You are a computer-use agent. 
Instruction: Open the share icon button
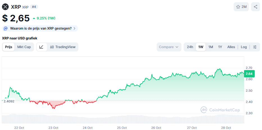[x=255, y=7]
